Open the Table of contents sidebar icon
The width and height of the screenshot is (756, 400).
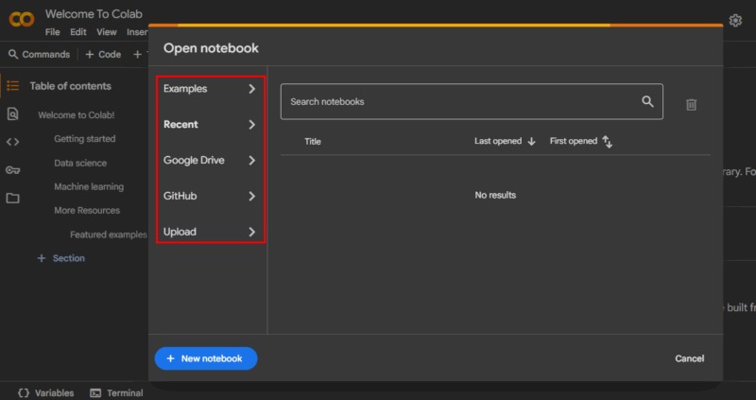pos(13,86)
